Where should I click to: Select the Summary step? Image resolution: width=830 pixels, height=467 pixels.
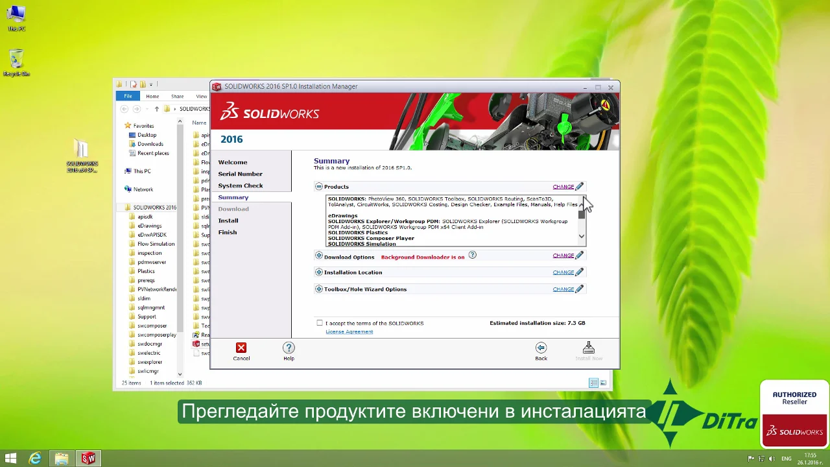tap(233, 197)
